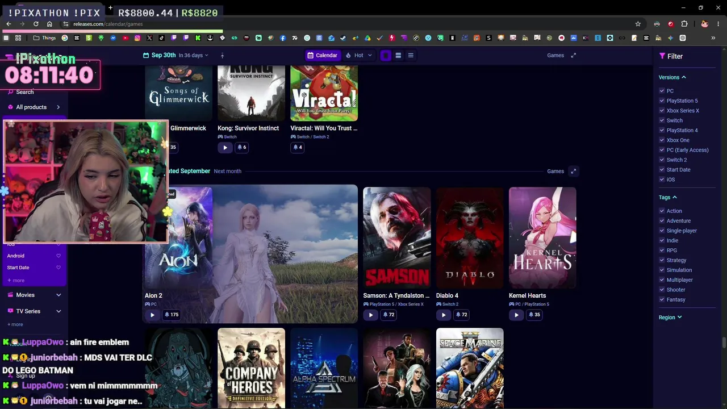Play the Kong: Survivor Instinct trailer
The image size is (727, 409).
click(225, 147)
